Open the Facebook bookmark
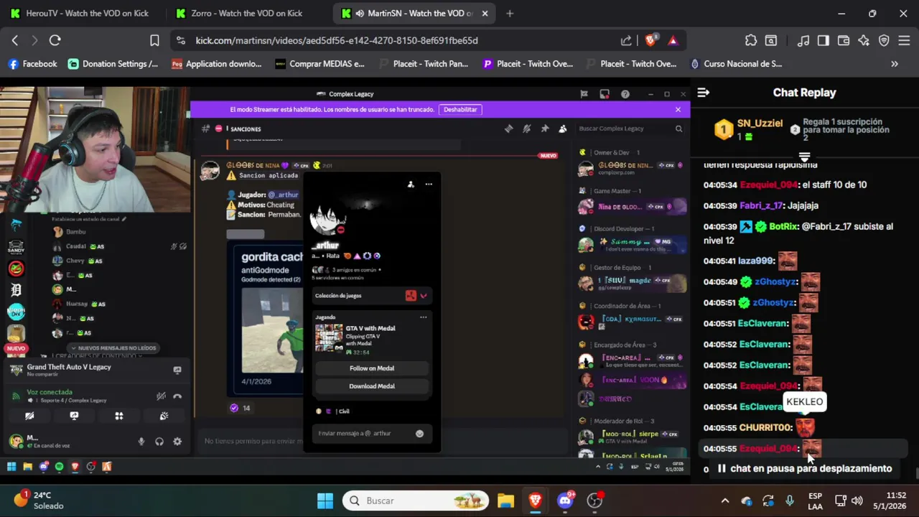Image resolution: width=919 pixels, height=517 pixels. click(32, 64)
